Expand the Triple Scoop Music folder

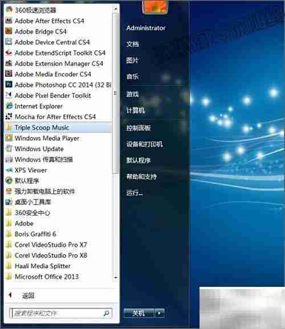pyautogui.click(x=58, y=128)
